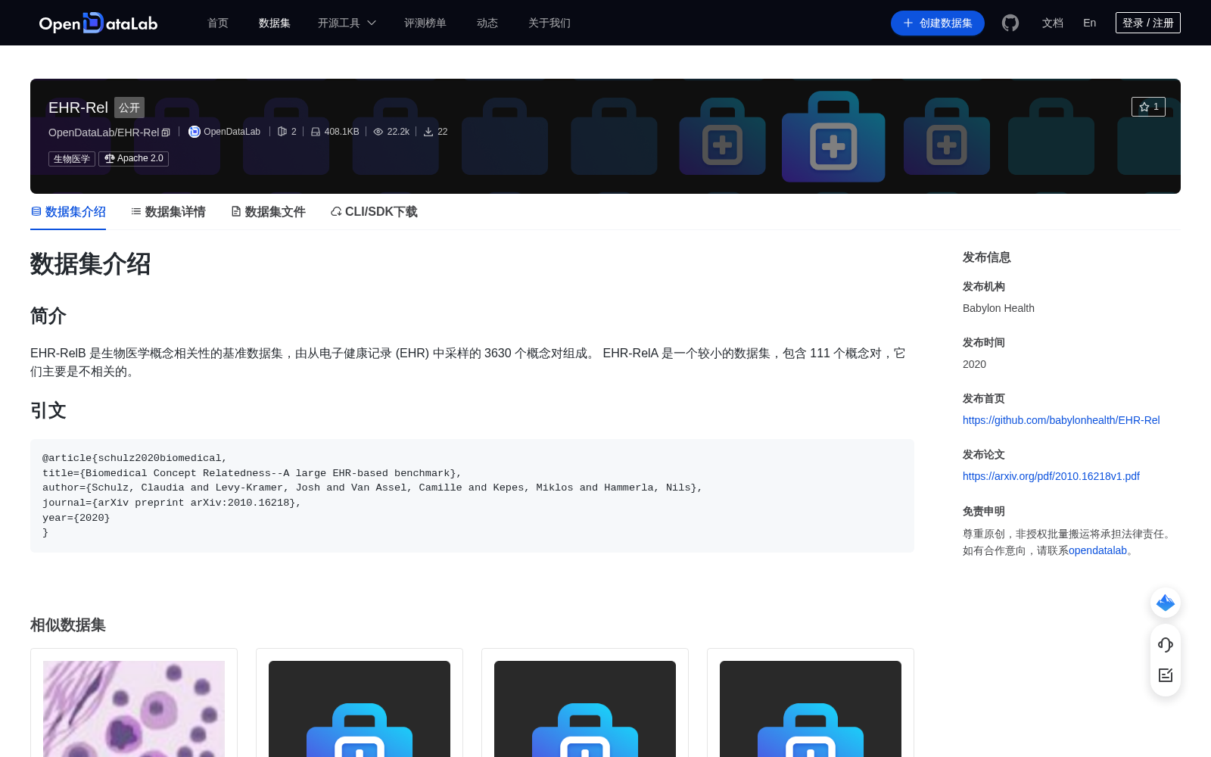Click the download count icon 22
This screenshot has height=757, width=1211.
pos(428,132)
